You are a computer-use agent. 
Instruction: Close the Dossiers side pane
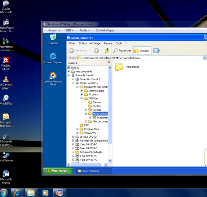click(x=109, y=62)
